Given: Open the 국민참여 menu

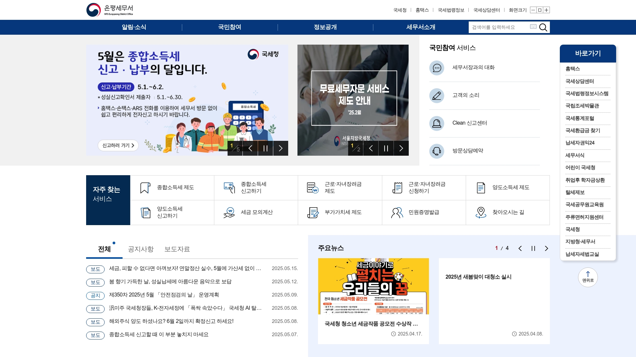Looking at the screenshot, I should [x=230, y=27].
